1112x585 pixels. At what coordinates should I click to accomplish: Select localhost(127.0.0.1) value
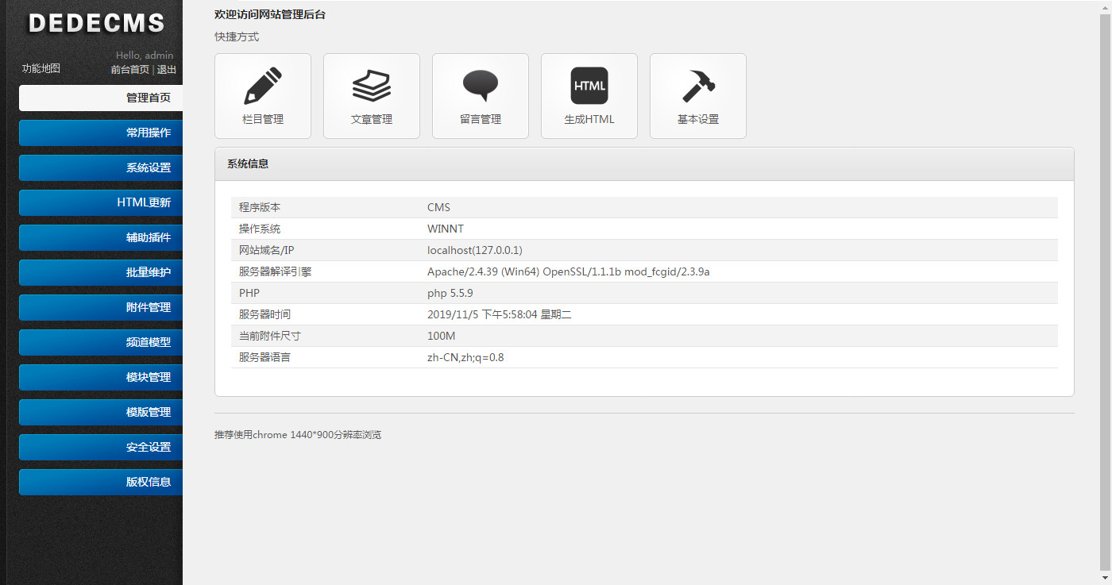click(x=475, y=251)
